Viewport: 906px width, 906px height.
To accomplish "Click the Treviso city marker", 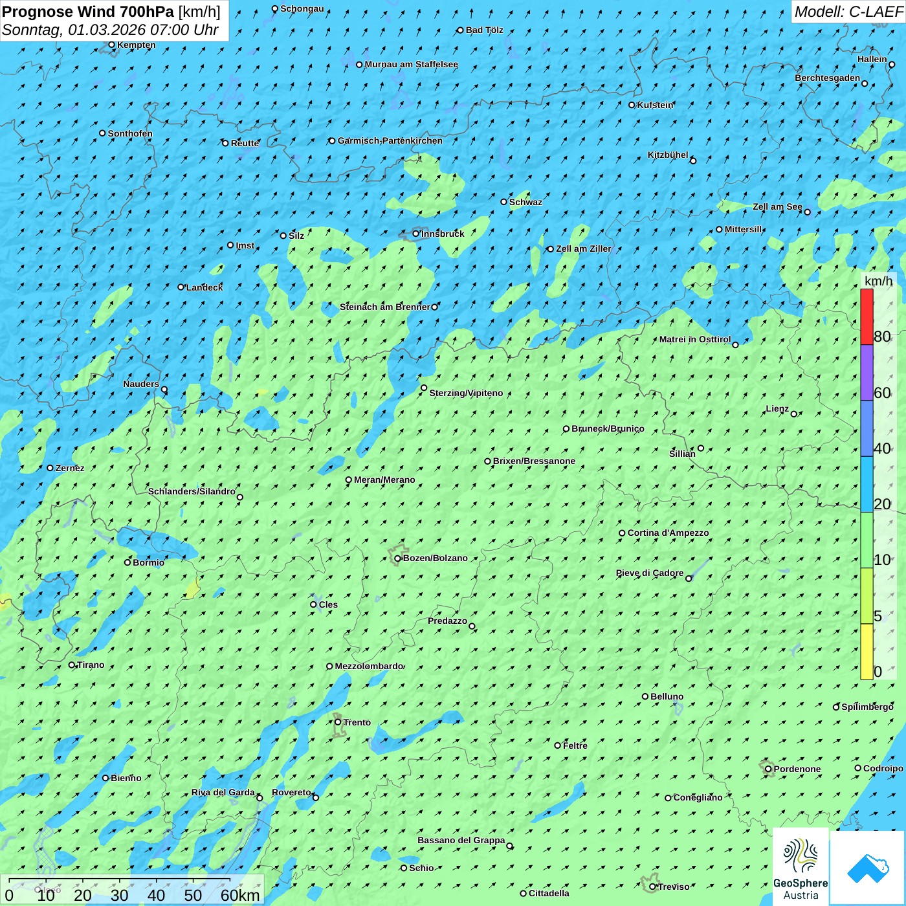I will click(x=652, y=887).
